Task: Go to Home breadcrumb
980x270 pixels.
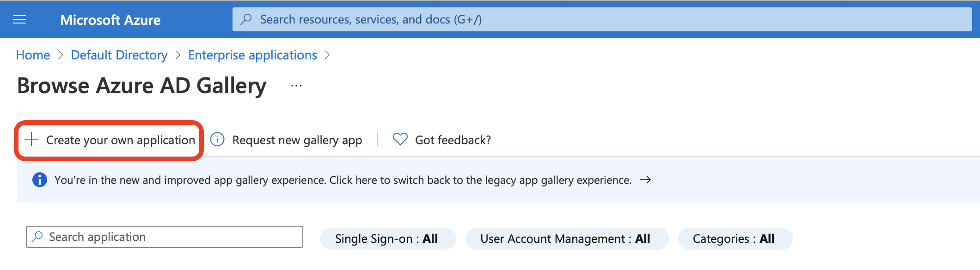Action: (x=33, y=55)
